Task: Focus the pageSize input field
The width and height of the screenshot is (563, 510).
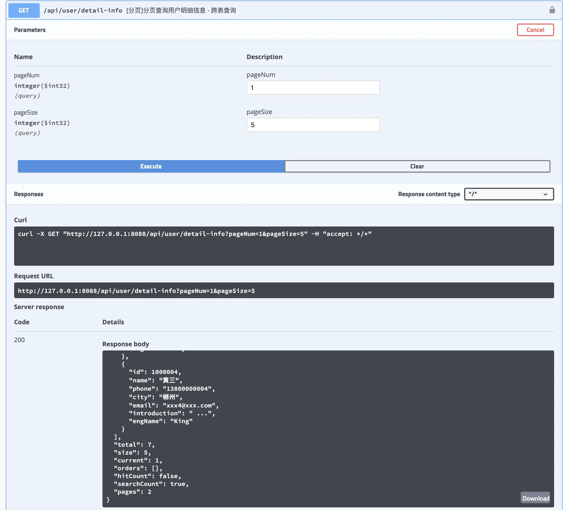Action: [x=313, y=125]
